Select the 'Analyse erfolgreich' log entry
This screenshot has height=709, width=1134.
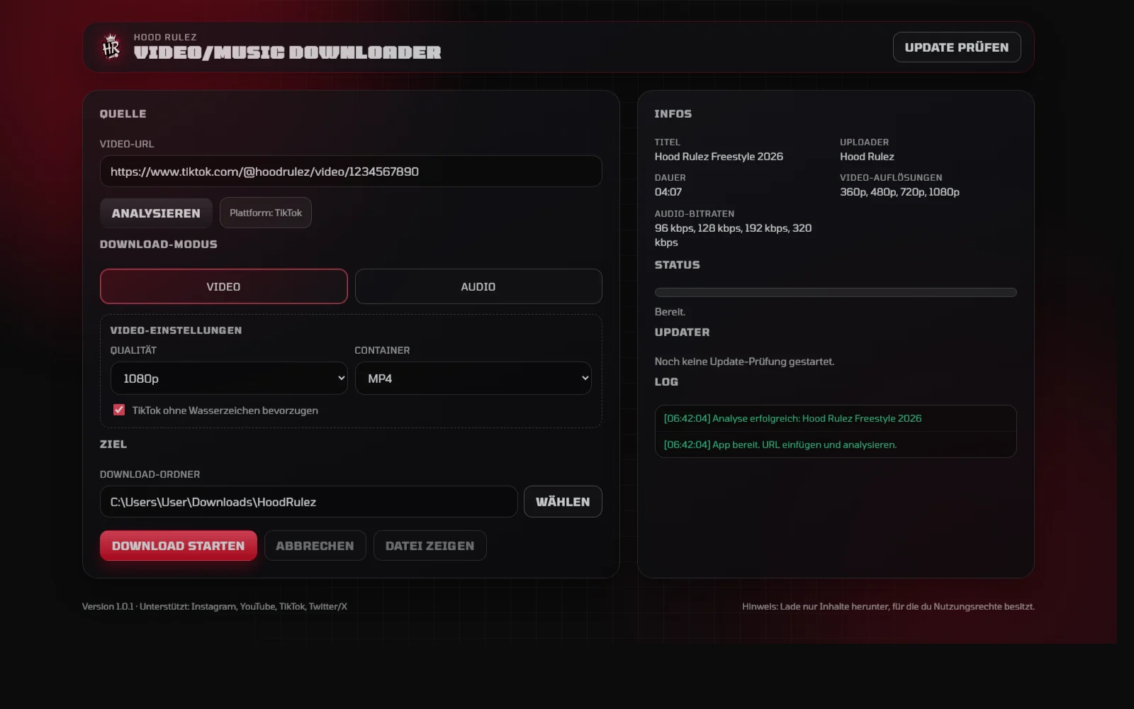coord(793,418)
